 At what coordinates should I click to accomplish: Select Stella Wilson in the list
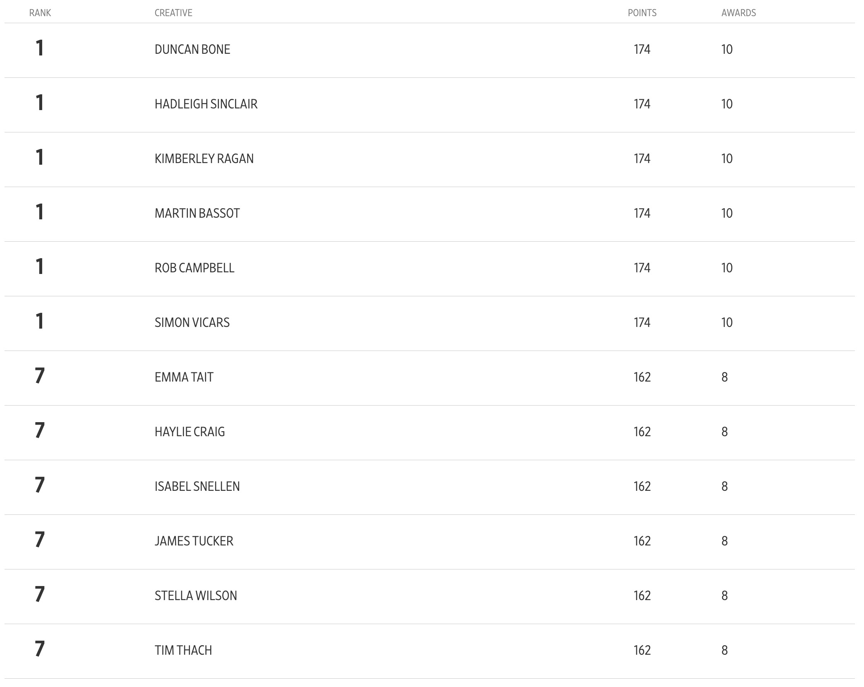click(x=196, y=596)
